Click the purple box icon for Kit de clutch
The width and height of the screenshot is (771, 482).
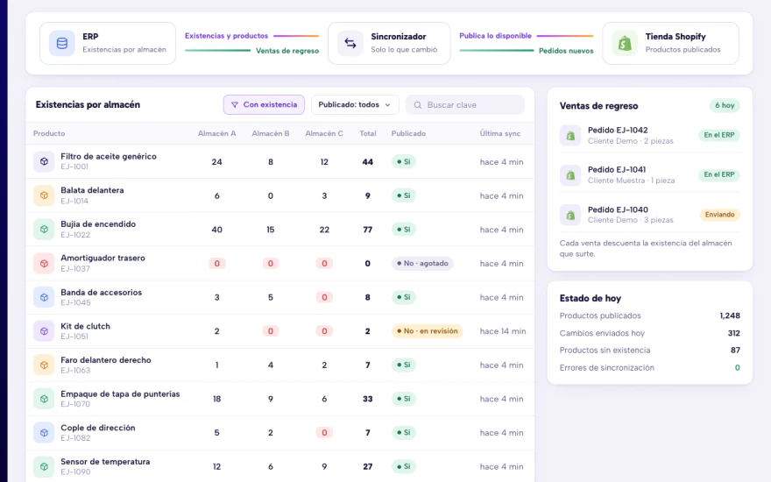click(x=44, y=331)
